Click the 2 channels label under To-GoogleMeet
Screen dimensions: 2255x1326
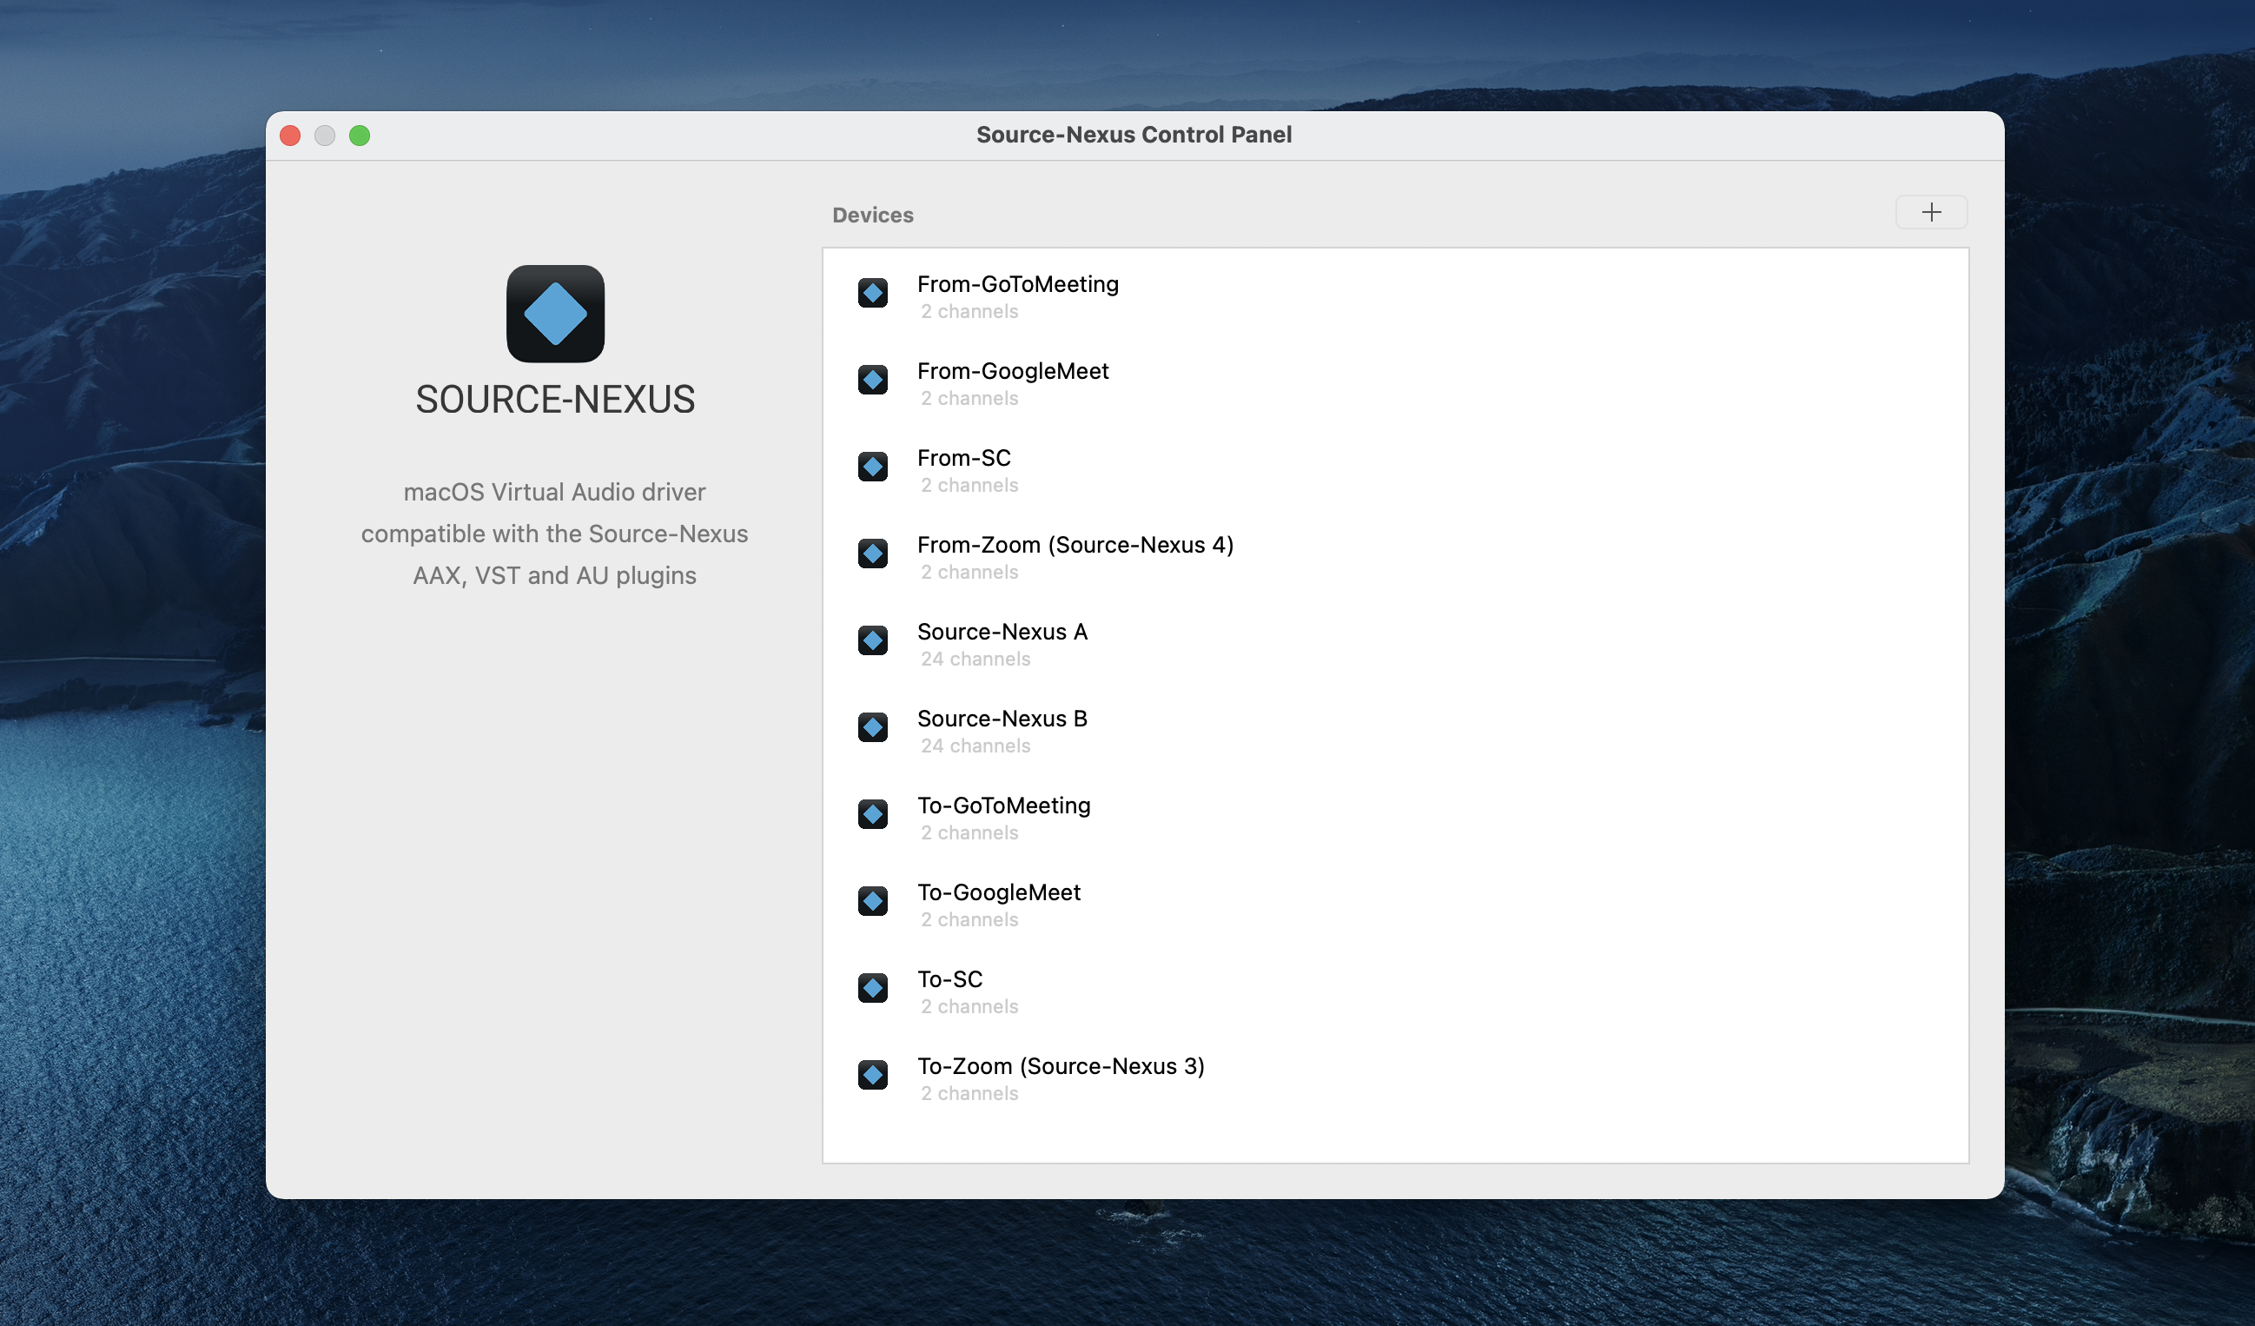[x=969, y=919]
